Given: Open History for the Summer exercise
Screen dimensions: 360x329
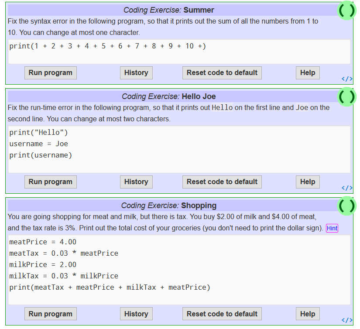Looking at the screenshot, I should (136, 72).
